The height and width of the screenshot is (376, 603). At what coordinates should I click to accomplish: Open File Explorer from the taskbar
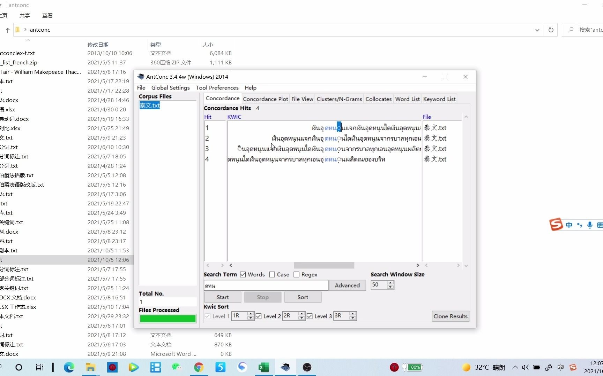pos(90,367)
